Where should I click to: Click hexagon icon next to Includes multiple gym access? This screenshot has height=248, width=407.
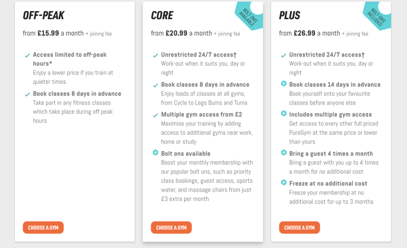[x=284, y=113]
